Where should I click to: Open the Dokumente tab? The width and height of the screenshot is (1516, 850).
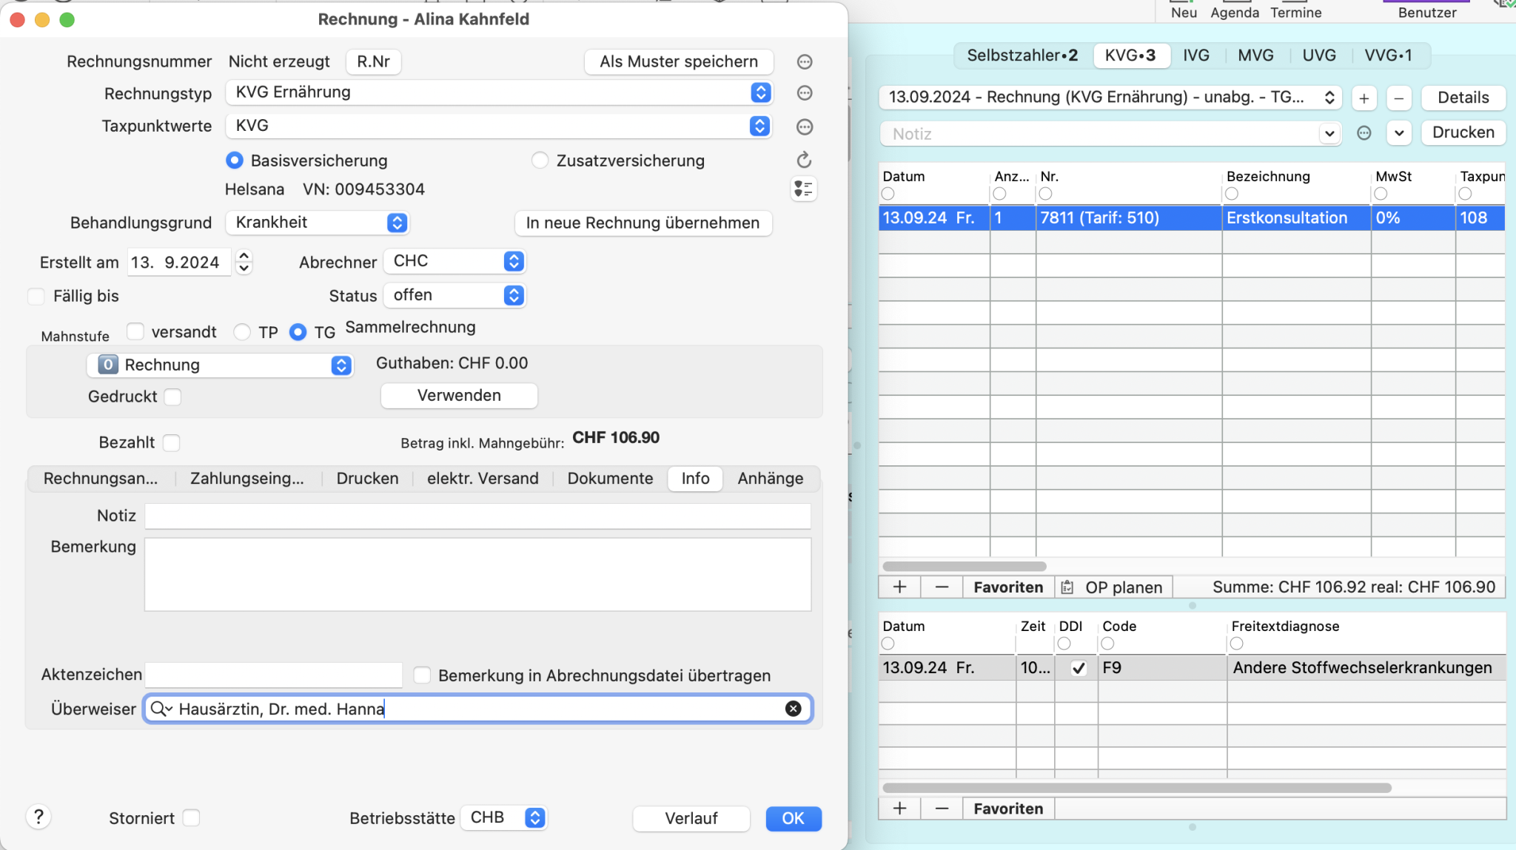[610, 479]
